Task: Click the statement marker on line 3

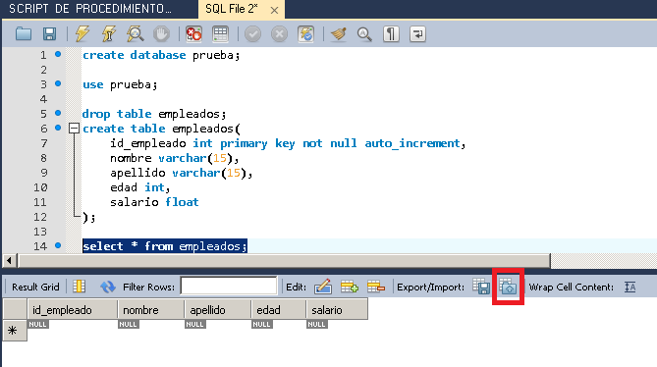Action: click(58, 83)
